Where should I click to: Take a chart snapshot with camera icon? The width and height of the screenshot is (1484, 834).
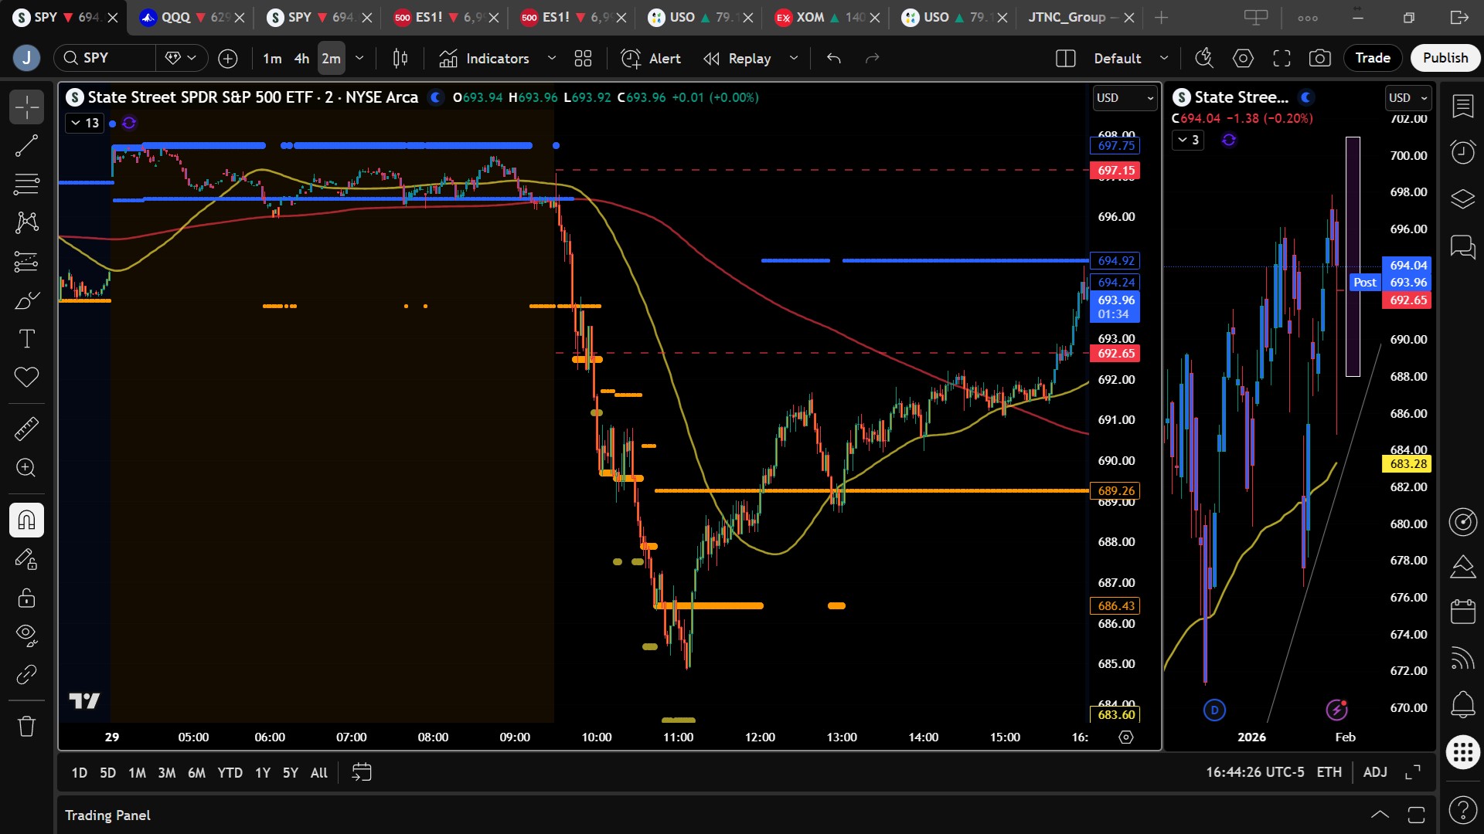[x=1319, y=58]
